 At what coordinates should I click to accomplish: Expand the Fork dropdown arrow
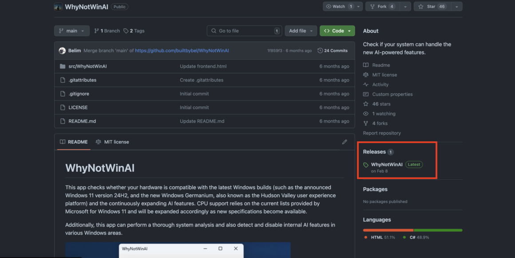(x=405, y=7)
